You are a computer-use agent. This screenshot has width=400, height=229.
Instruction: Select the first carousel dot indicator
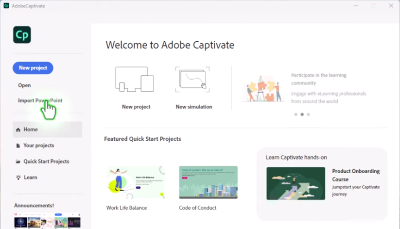295,114
